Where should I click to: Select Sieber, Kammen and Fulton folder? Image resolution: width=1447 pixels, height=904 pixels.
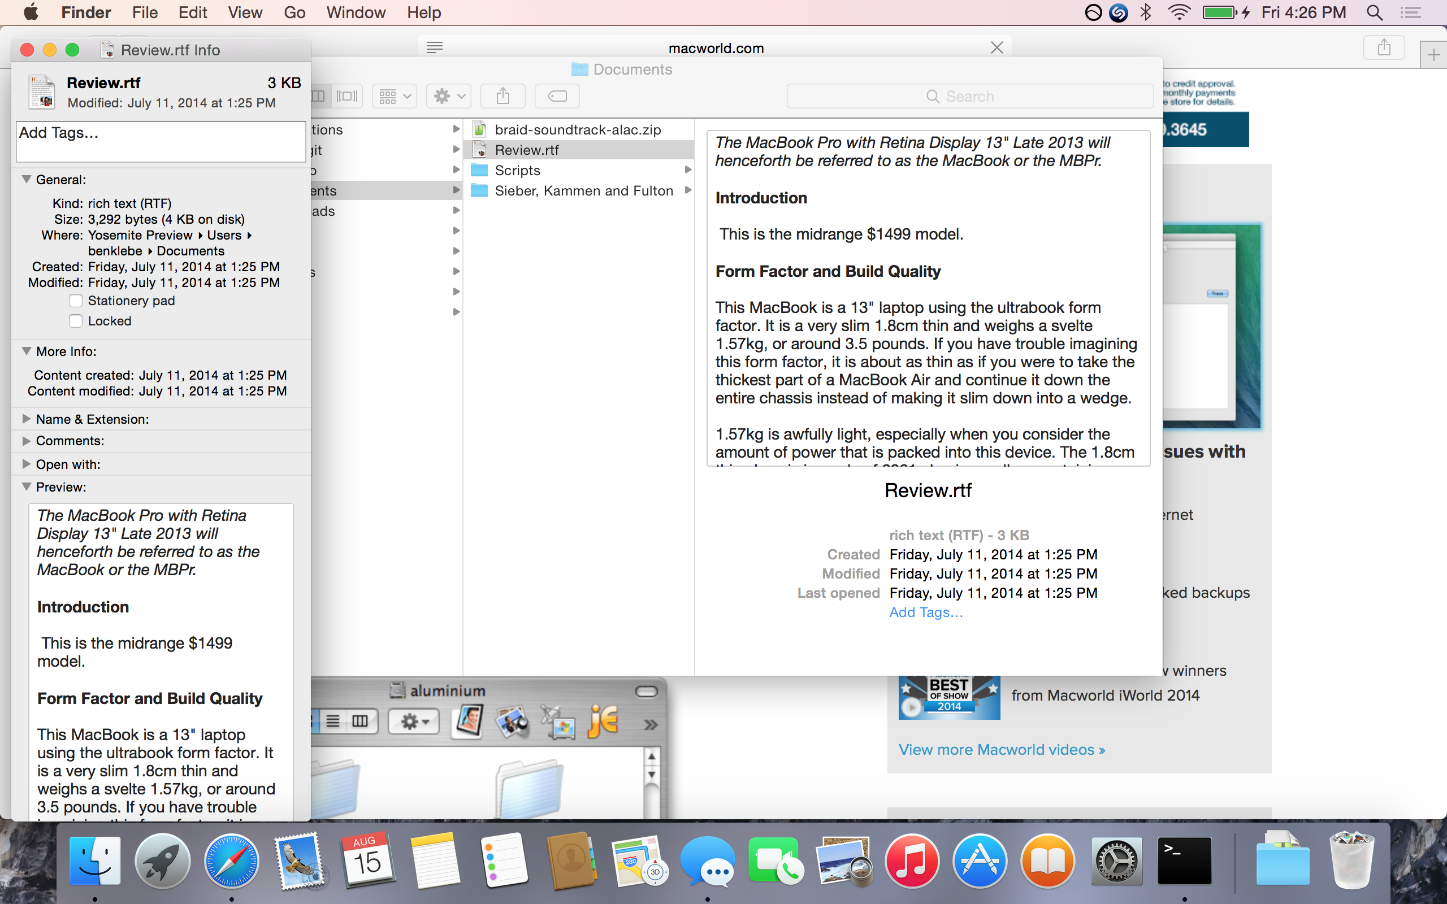click(578, 191)
